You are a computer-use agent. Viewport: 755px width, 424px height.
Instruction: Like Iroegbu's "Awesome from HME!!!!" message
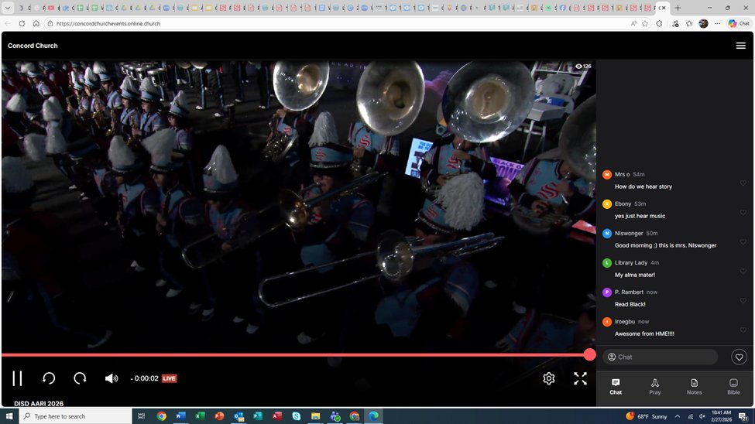pos(743,330)
